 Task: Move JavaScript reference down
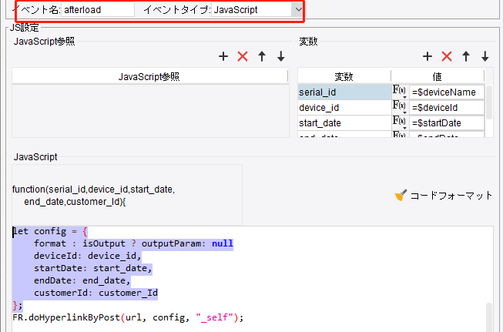281,56
